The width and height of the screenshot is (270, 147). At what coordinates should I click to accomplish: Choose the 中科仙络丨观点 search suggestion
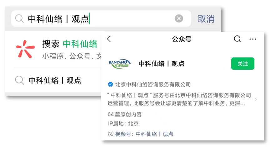click(x=55, y=80)
